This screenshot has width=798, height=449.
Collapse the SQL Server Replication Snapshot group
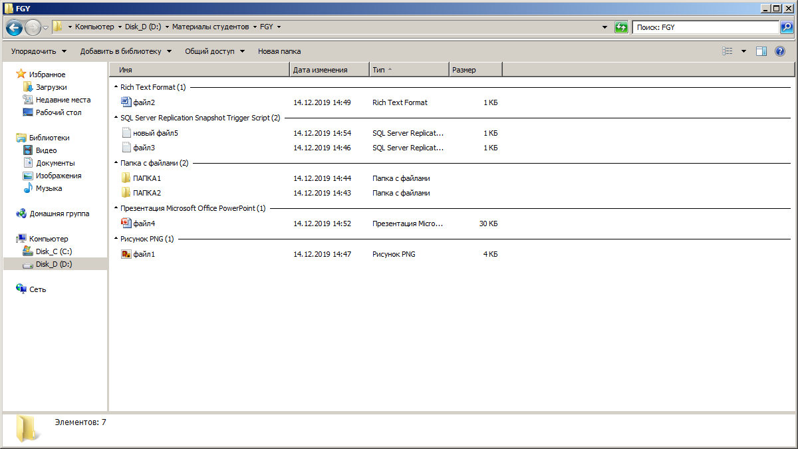pos(116,118)
